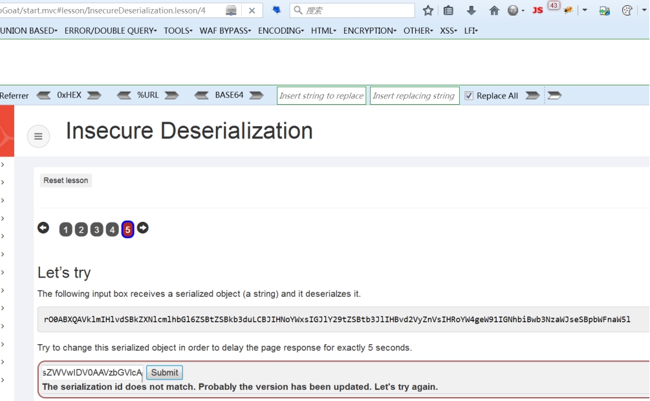Open the downloads arrow icon

pos(471,10)
